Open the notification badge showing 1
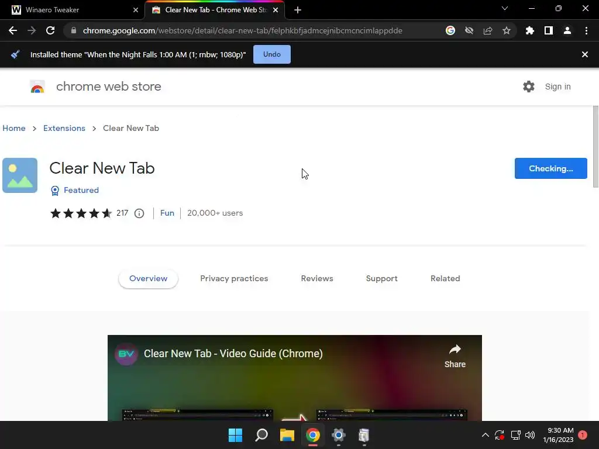This screenshot has width=599, height=449. pyautogui.click(x=583, y=435)
